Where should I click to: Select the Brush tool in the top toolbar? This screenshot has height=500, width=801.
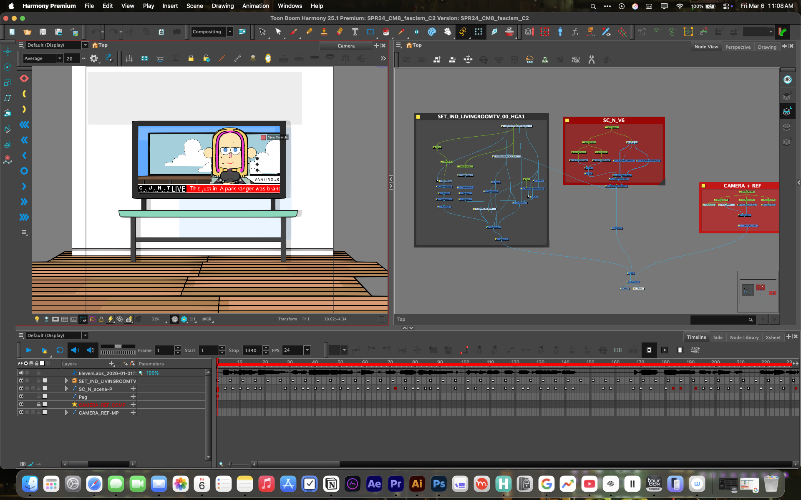coord(294,32)
